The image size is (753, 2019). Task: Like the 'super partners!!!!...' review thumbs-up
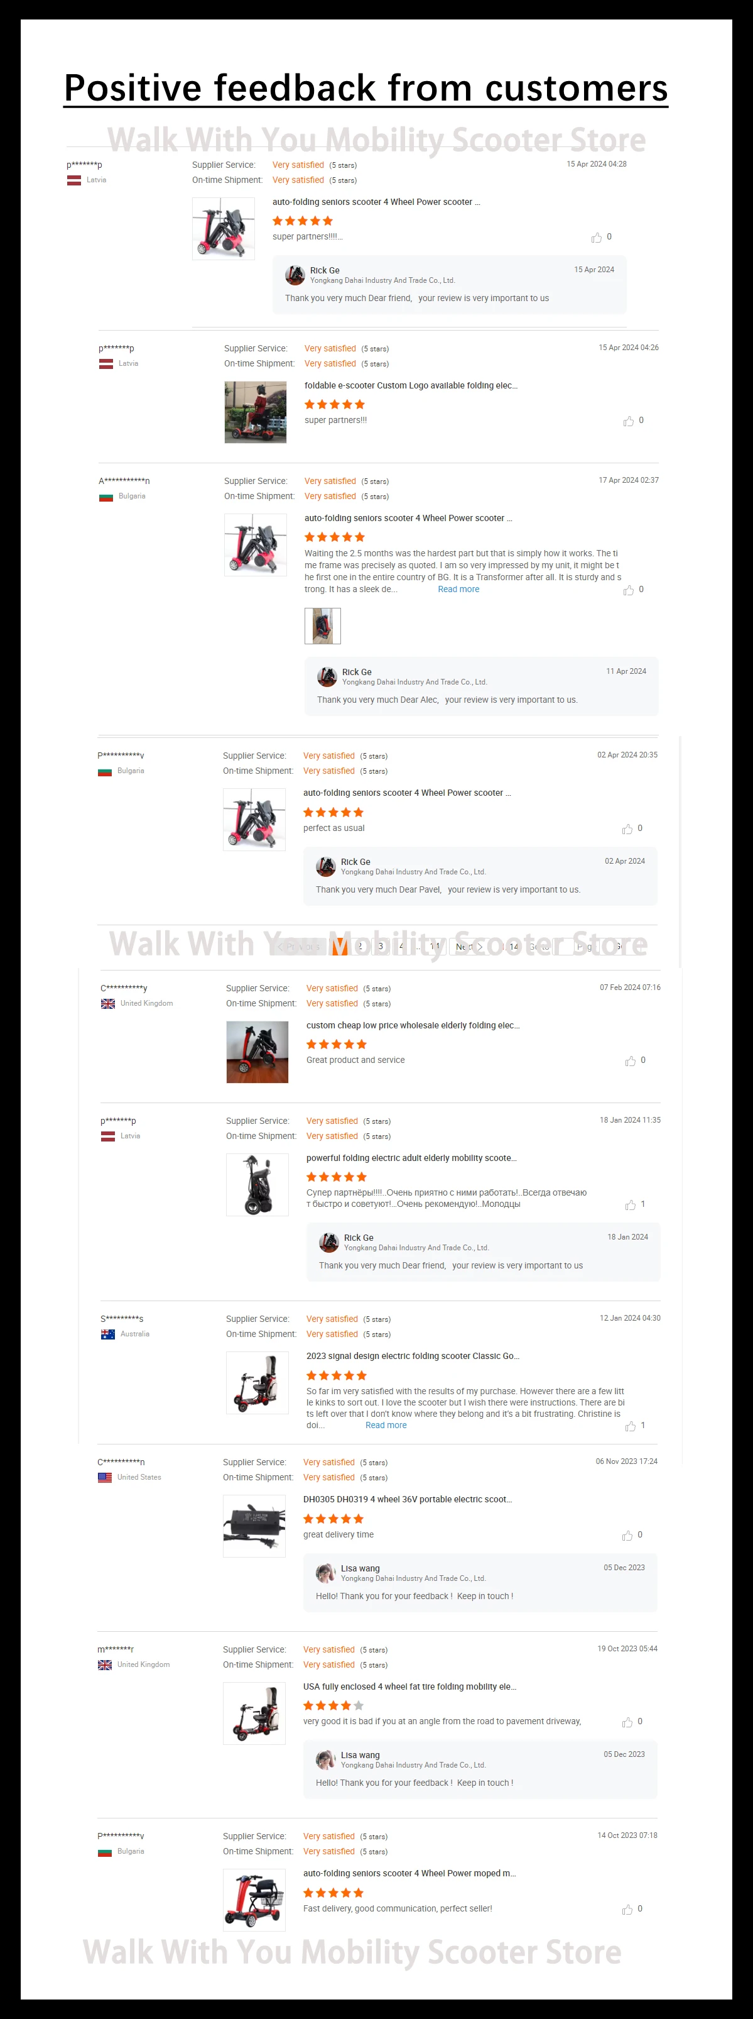(x=597, y=238)
